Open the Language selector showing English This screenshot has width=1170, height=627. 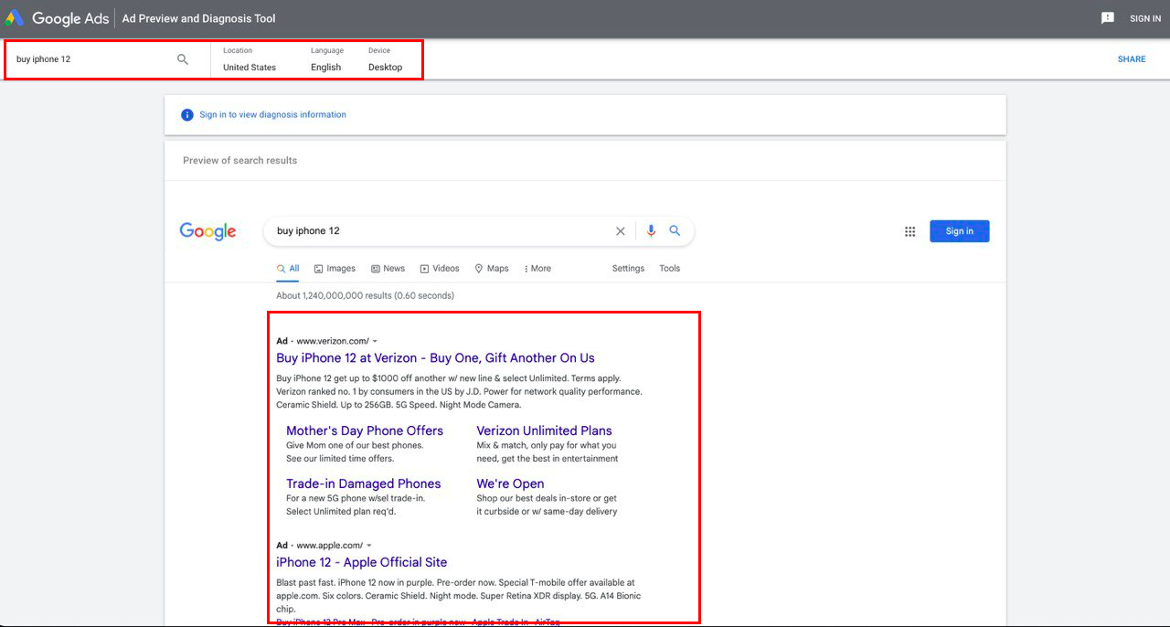click(x=326, y=59)
